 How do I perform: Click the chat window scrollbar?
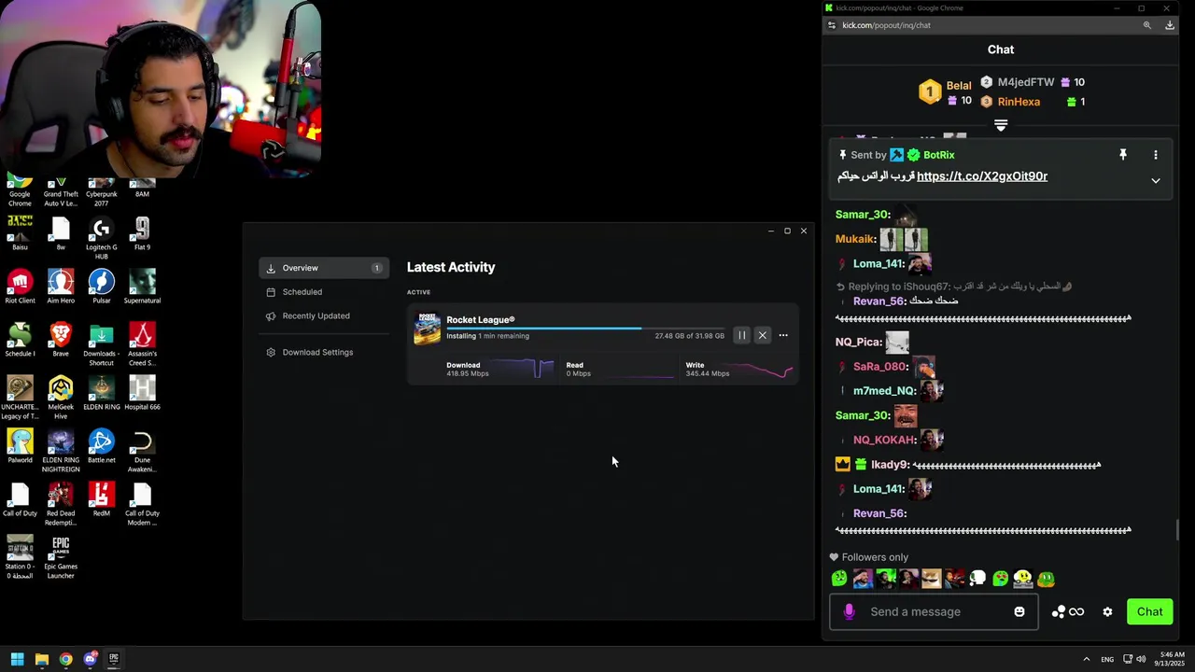[1177, 529]
